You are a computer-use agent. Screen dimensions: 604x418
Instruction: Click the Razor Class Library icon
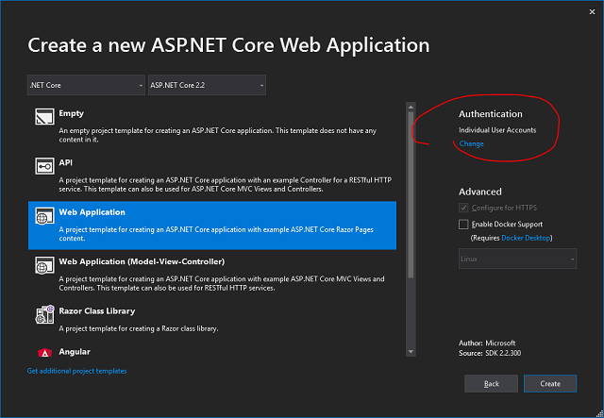point(43,315)
